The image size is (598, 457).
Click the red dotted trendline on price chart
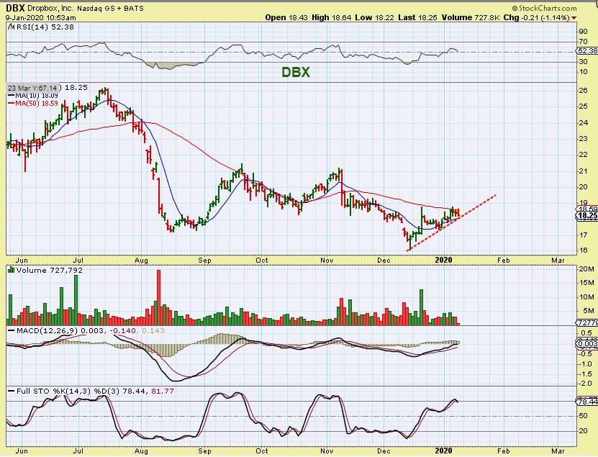(452, 223)
